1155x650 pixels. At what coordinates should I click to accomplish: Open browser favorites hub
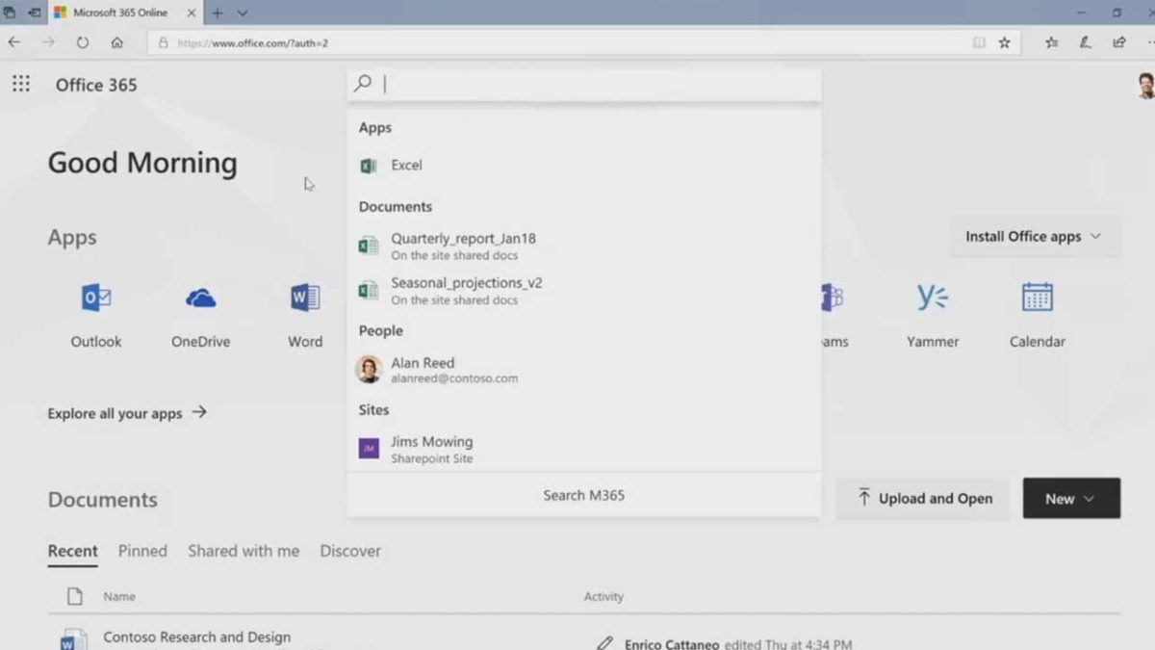[1052, 42]
